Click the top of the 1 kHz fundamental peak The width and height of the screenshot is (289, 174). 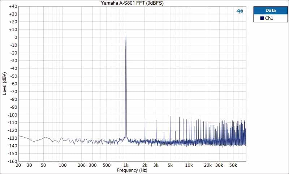point(126,33)
